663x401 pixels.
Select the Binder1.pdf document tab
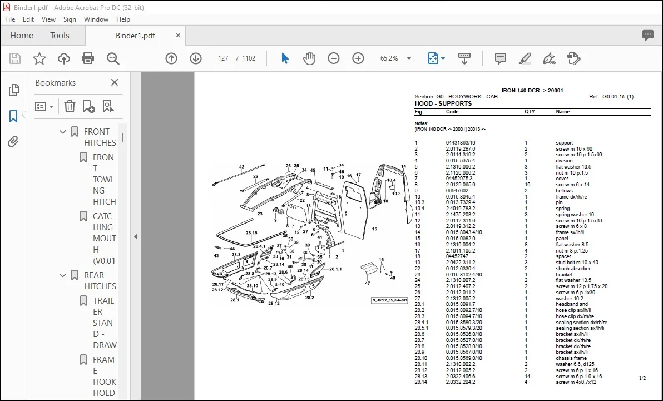pyautogui.click(x=135, y=36)
